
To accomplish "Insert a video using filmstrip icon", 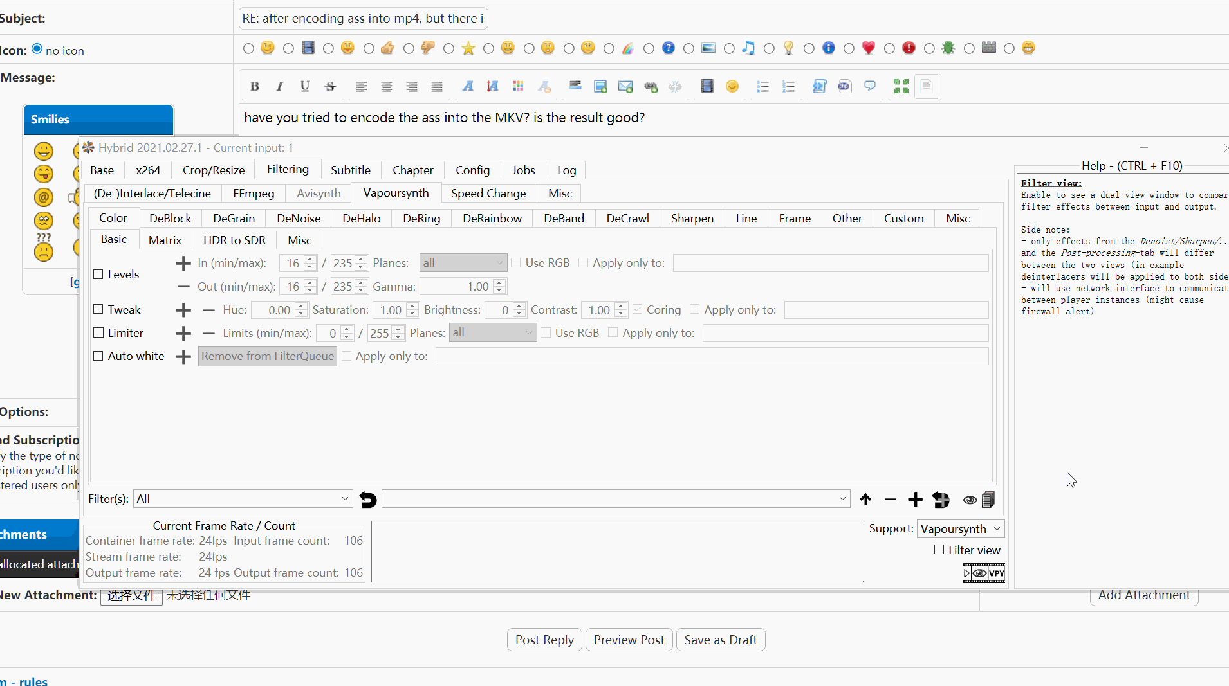I will coord(707,87).
